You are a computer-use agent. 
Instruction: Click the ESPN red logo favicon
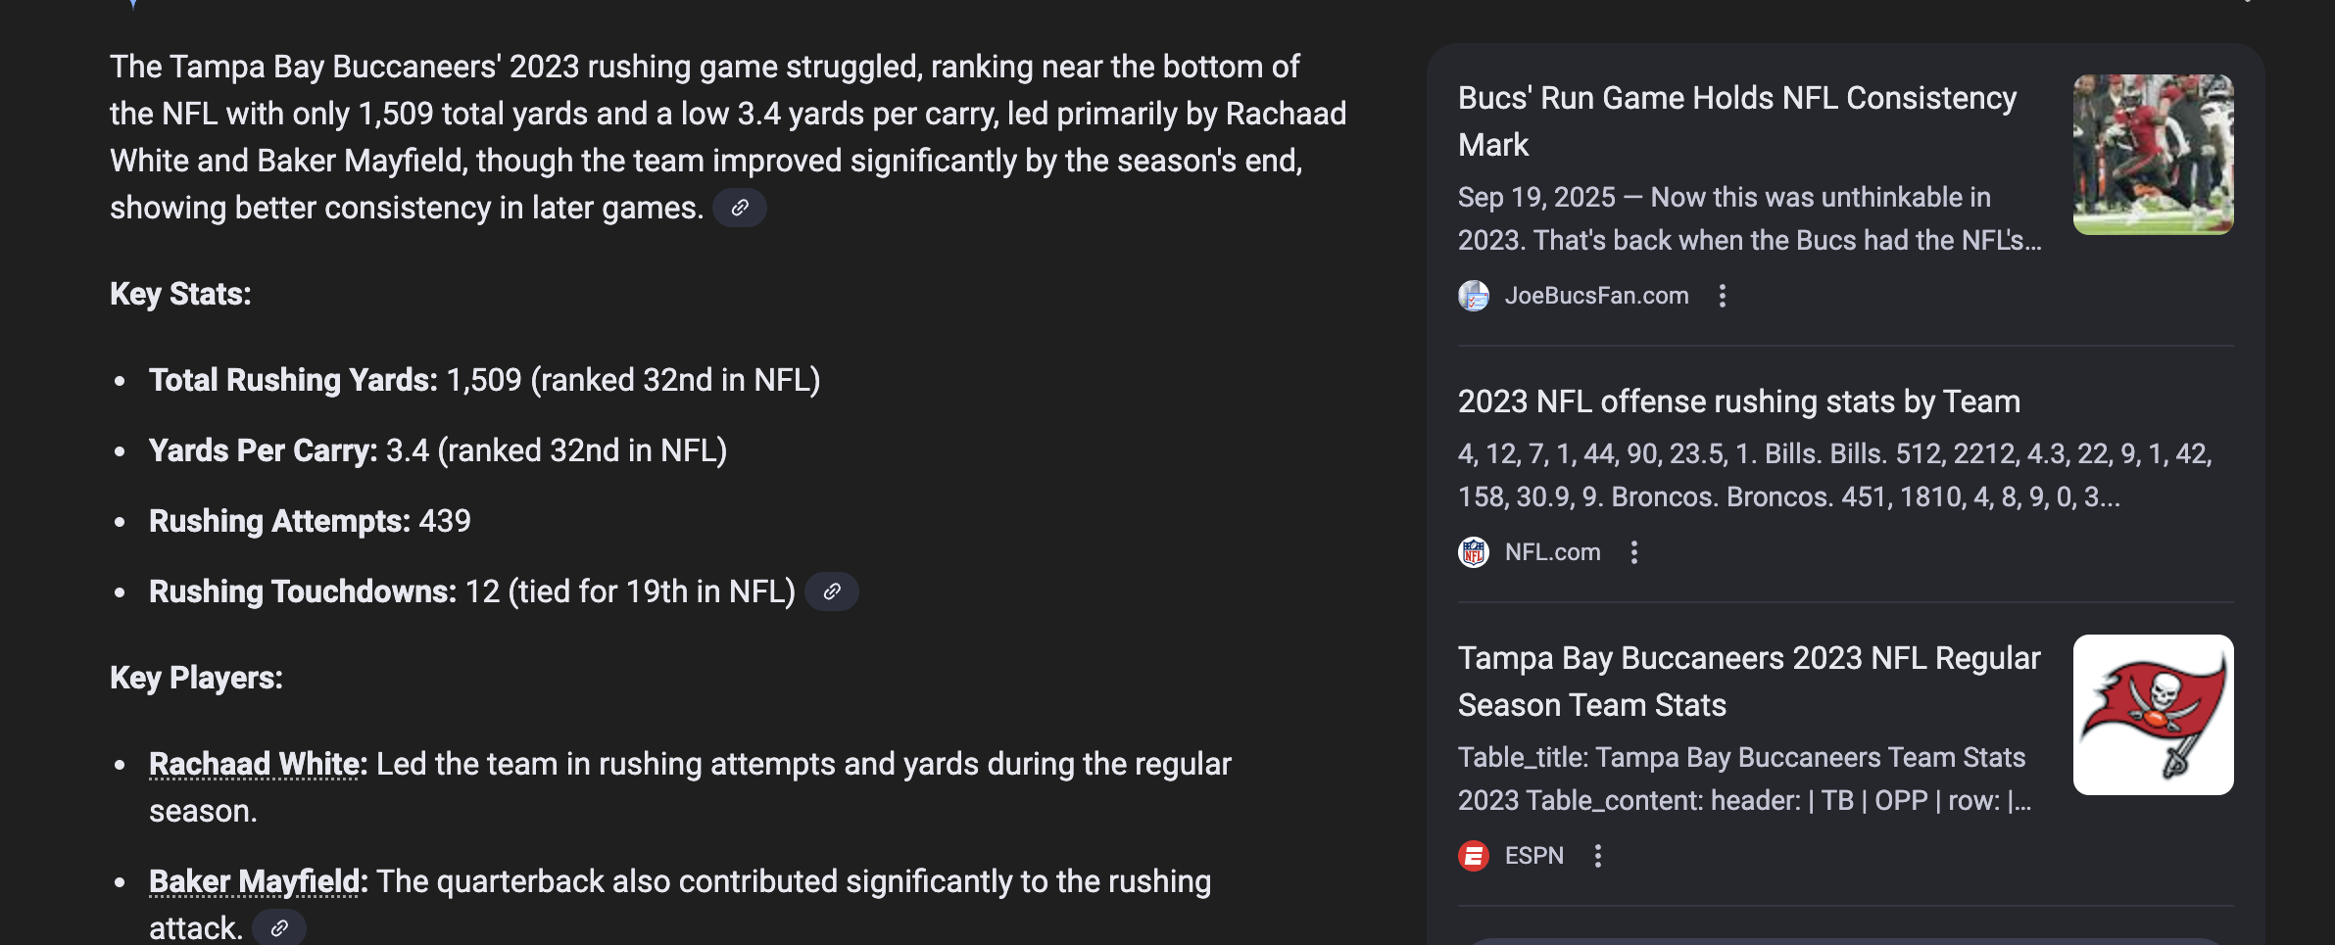(x=1474, y=856)
